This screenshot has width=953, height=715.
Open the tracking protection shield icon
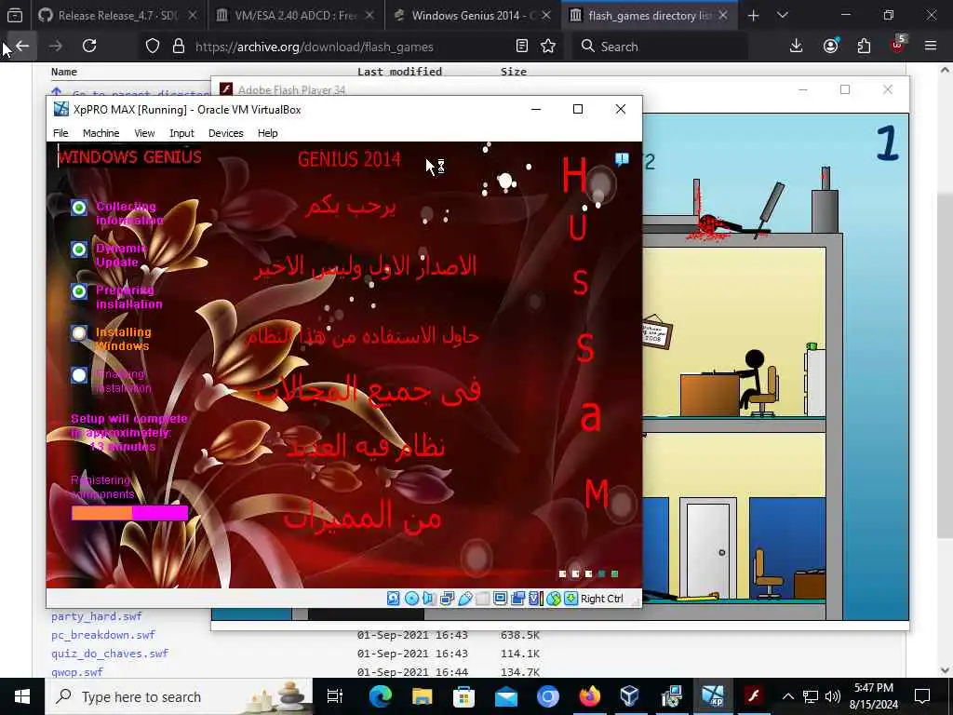coord(153,47)
